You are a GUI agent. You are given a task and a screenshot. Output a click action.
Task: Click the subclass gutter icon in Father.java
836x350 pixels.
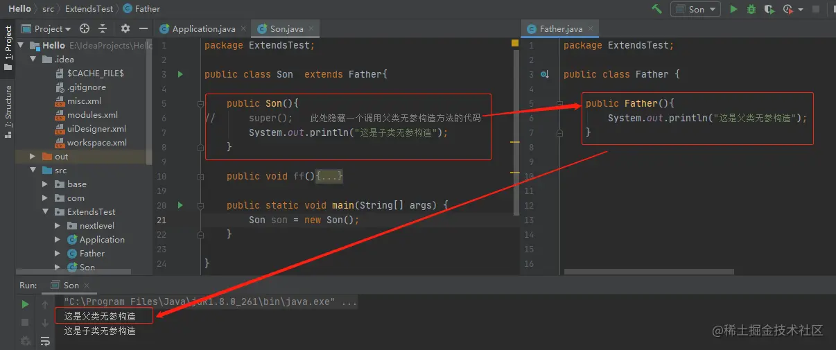coord(545,74)
